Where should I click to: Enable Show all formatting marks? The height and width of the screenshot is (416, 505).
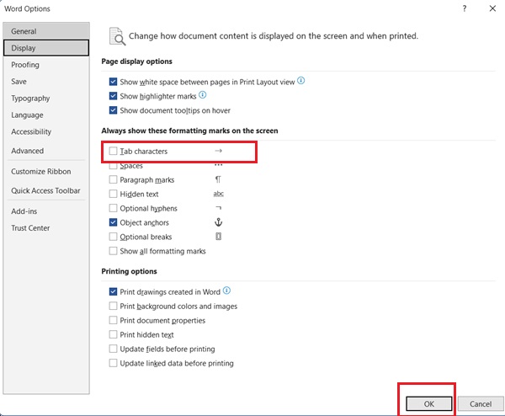tap(114, 252)
